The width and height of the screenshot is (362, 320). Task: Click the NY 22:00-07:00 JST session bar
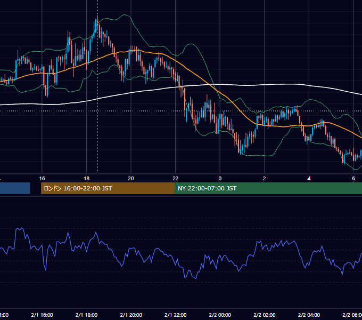pyautogui.click(x=268, y=188)
